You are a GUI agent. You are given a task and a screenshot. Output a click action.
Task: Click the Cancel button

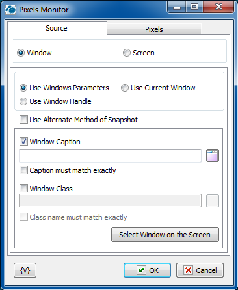200,270
